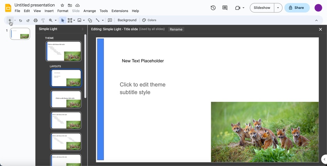Add a new slide with plus button
Image resolution: width=327 pixels, height=166 pixels.
[x=10, y=20]
